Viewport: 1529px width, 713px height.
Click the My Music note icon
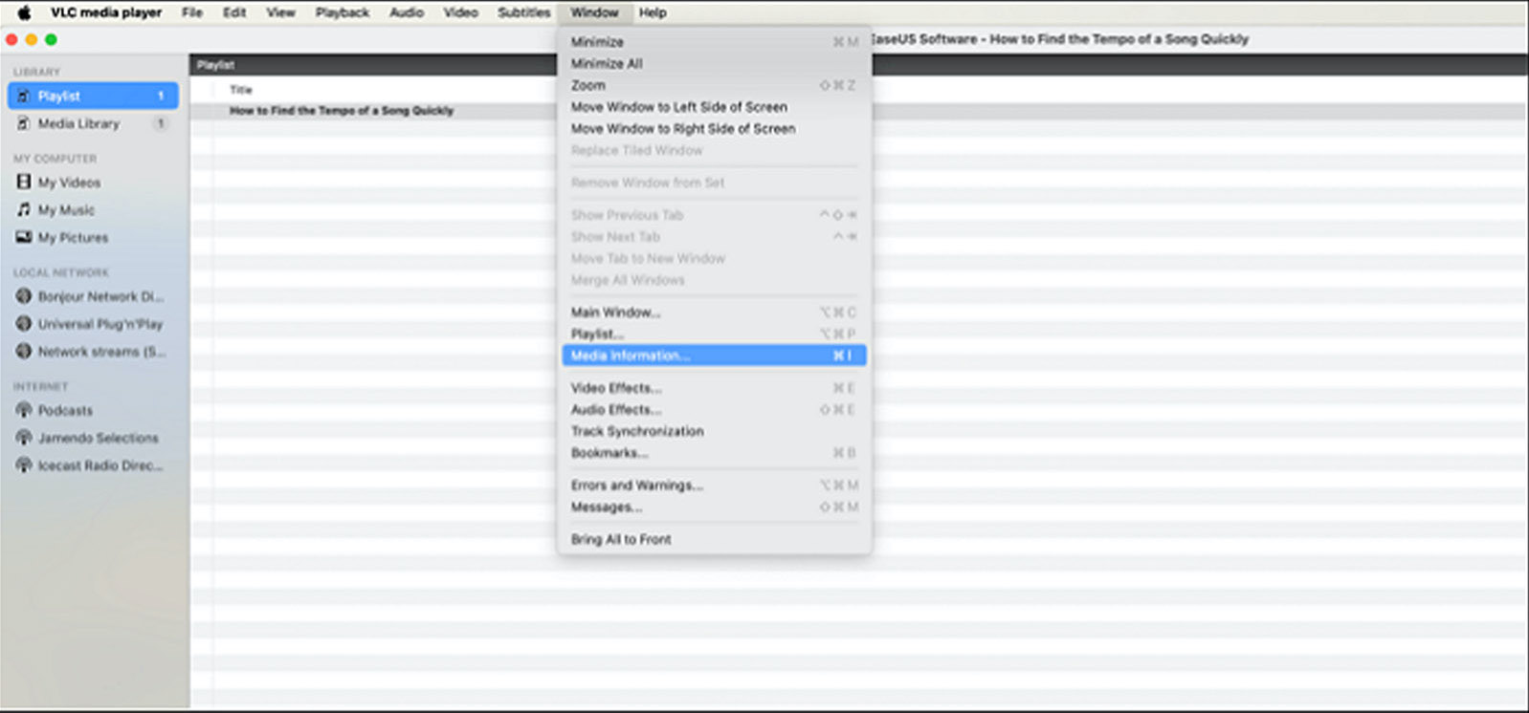point(24,209)
